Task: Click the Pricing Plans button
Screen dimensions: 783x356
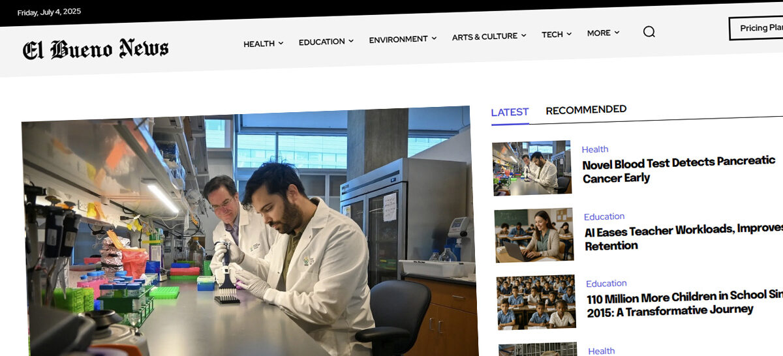Action: pos(757,28)
